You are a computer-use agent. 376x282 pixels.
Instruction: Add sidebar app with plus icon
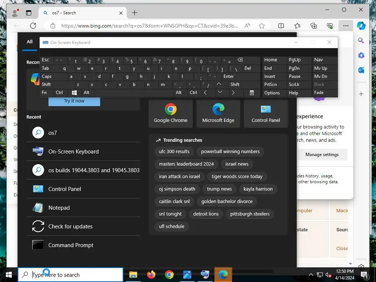[x=361, y=94]
